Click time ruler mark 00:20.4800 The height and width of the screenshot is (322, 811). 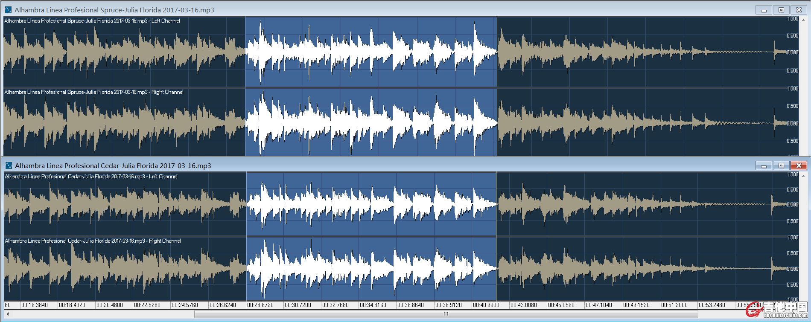[110, 305]
